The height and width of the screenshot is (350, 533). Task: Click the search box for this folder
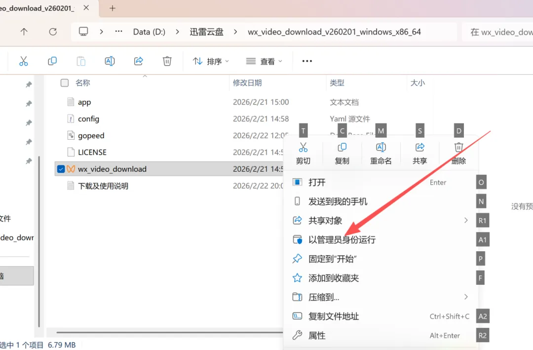pyautogui.click(x=497, y=32)
